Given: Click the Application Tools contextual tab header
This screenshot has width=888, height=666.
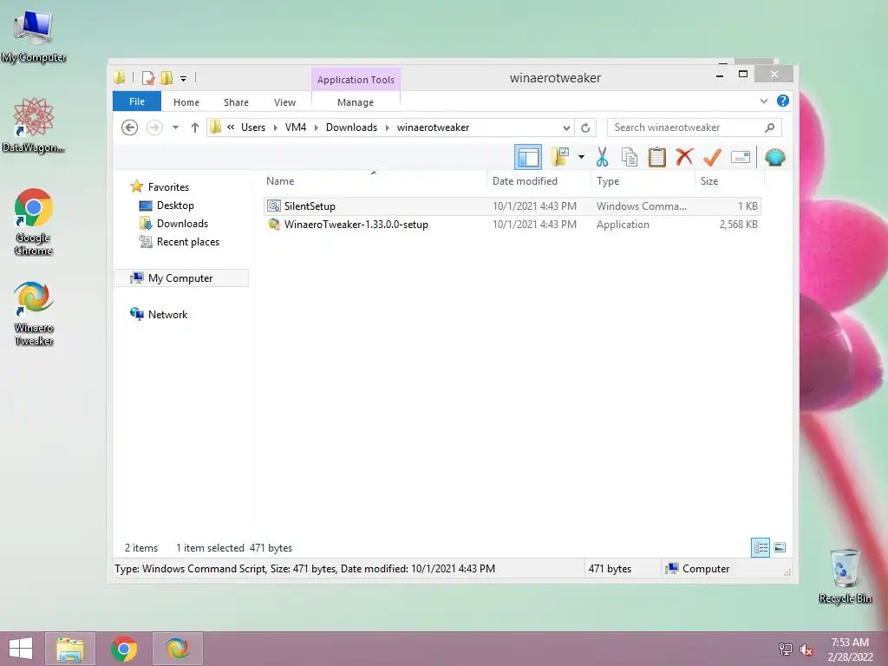Looking at the screenshot, I should (356, 79).
